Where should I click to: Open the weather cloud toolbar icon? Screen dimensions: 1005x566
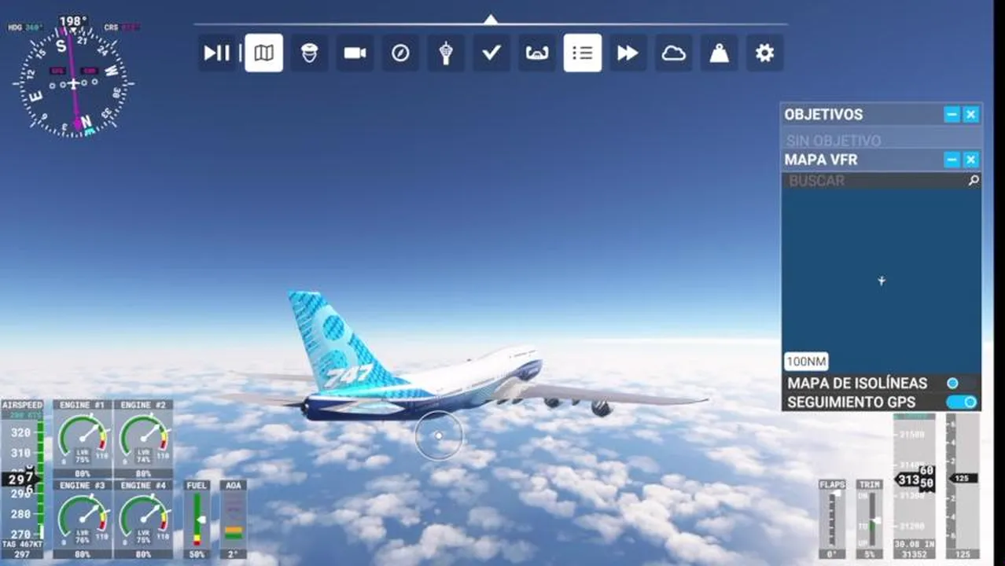(674, 53)
